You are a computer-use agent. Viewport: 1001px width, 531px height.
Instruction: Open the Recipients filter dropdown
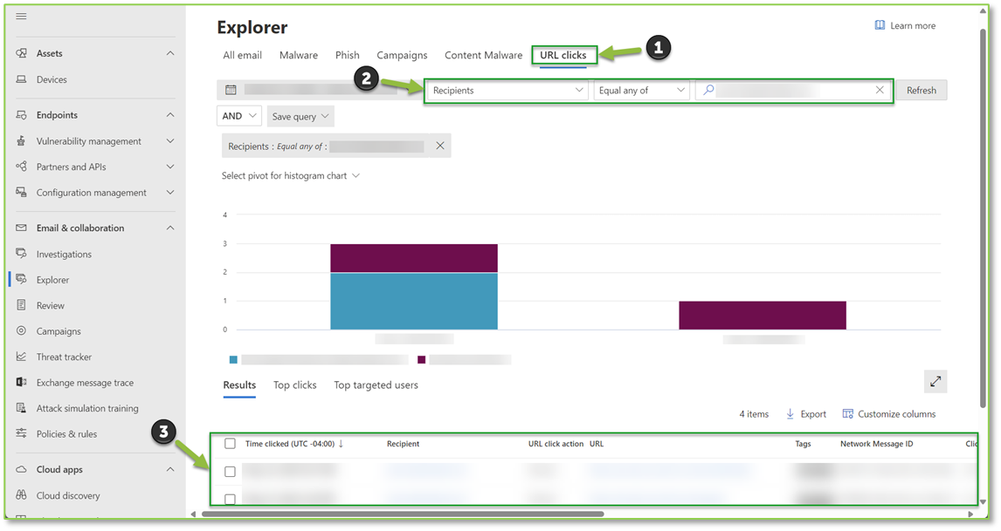(507, 91)
